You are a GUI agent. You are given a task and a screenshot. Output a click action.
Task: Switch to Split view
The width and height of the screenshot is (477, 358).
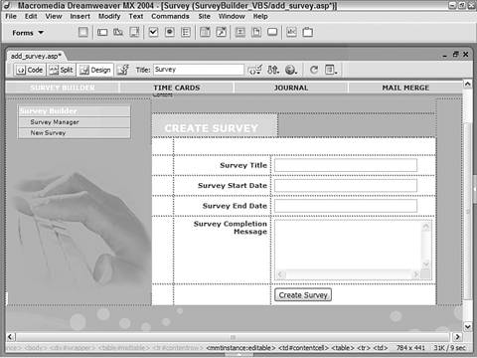coord(61,70)
